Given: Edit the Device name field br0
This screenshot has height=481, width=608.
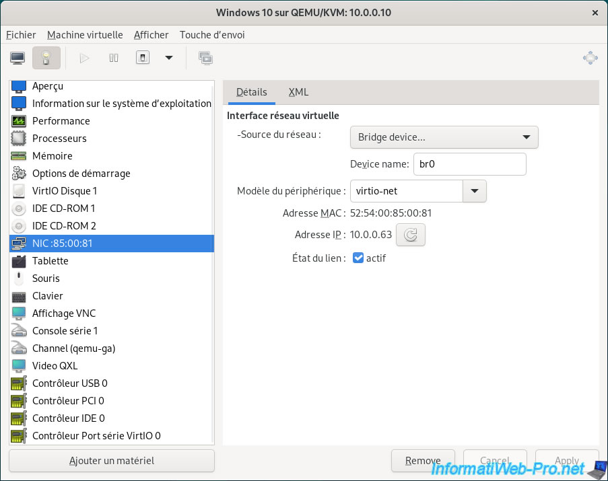Looking at the screenshot, I should tap(469, 164).
